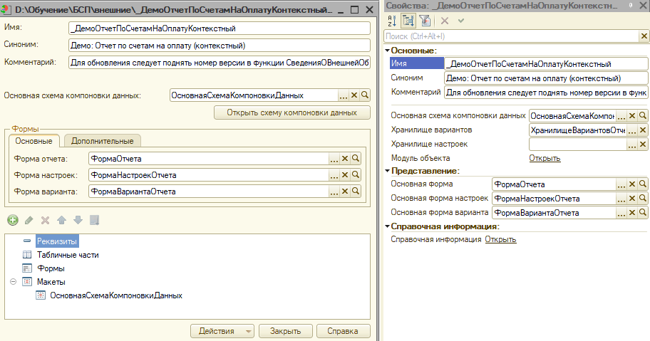Open the form in the Форма отчета field
The width and height of the screenshot is (650, 341).
[x=356, y=159]
